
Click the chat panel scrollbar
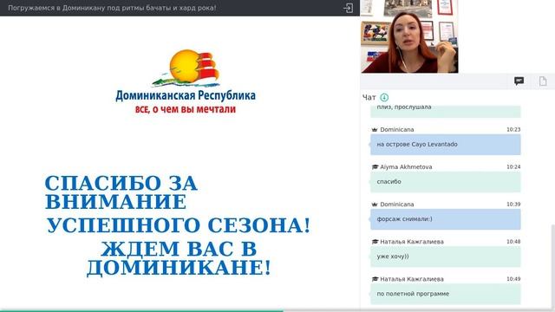pyautogui.click(x=553, y=266)
